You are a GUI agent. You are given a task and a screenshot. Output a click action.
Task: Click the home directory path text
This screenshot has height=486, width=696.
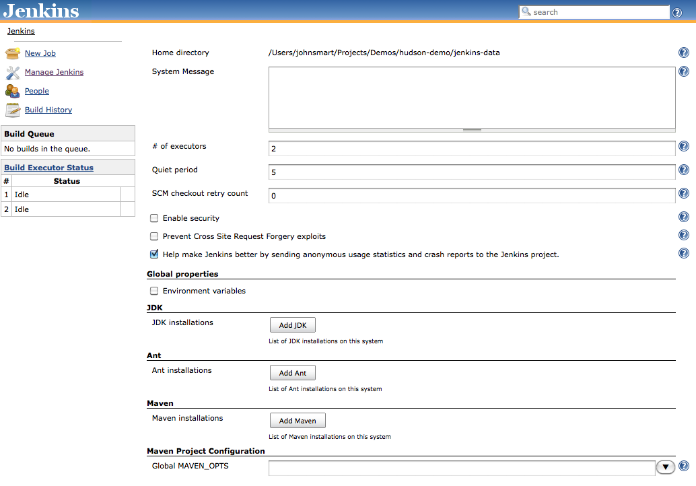pyautogui.click(x=384, y=53)
